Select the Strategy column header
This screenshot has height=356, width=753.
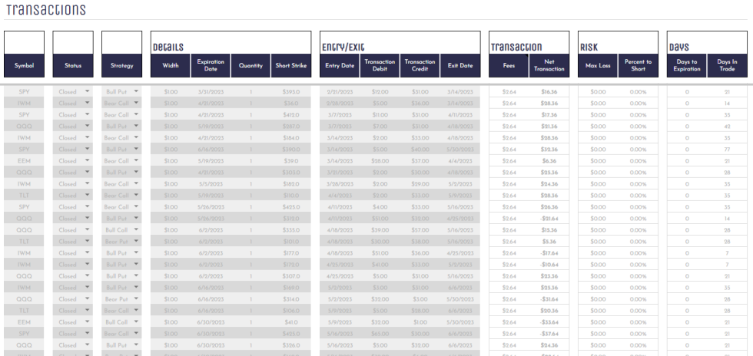121,66
